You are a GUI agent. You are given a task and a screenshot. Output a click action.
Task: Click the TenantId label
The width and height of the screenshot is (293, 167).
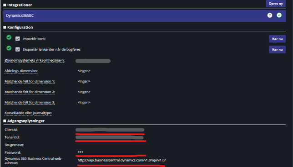(12, 138)
